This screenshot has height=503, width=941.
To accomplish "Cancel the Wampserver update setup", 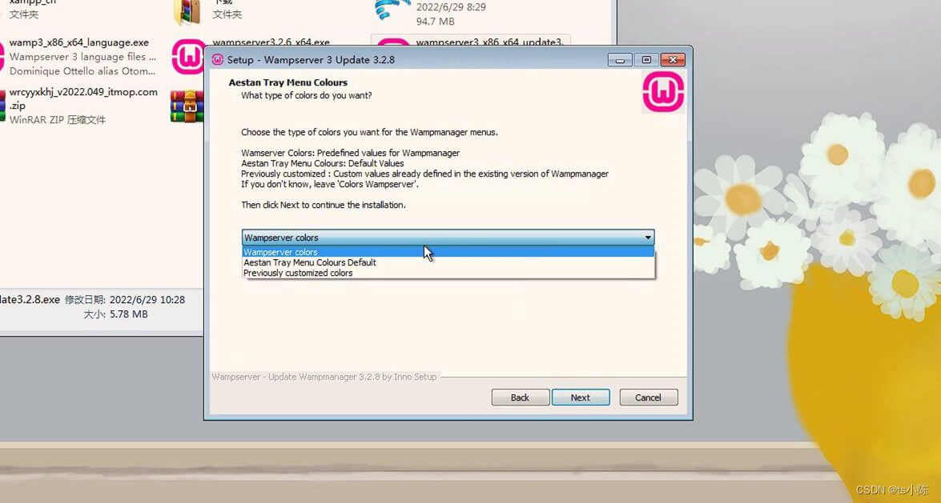I will click(648, 397).
